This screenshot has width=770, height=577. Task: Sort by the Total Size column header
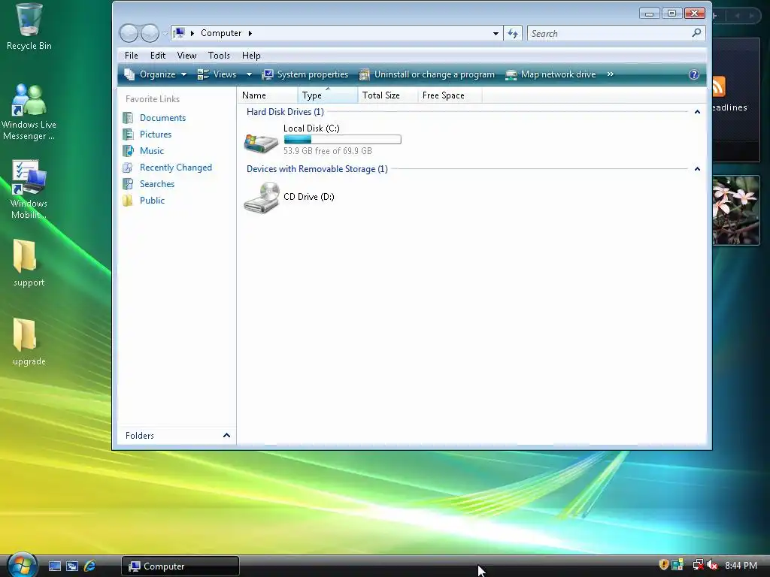coord(388,95)
